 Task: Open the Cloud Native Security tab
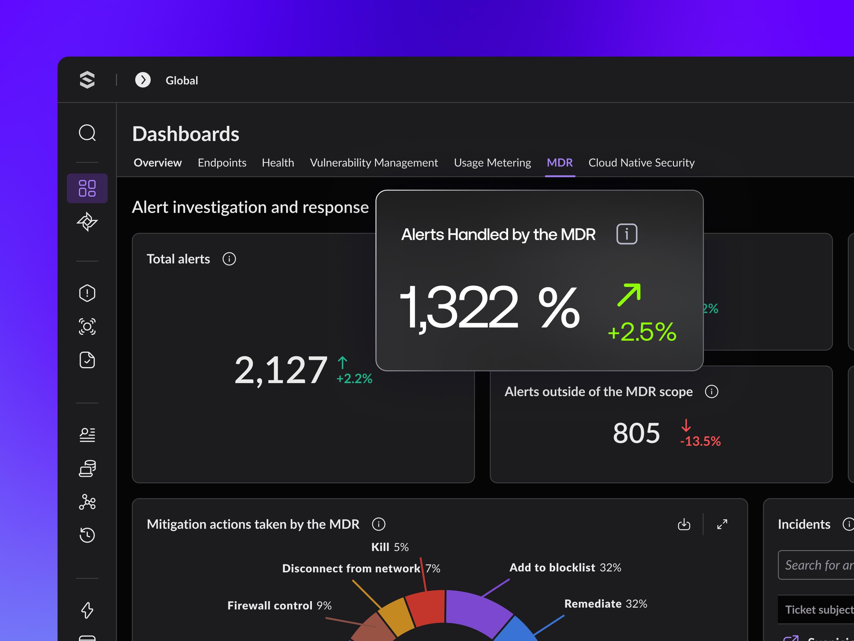[x=641, y=163]
